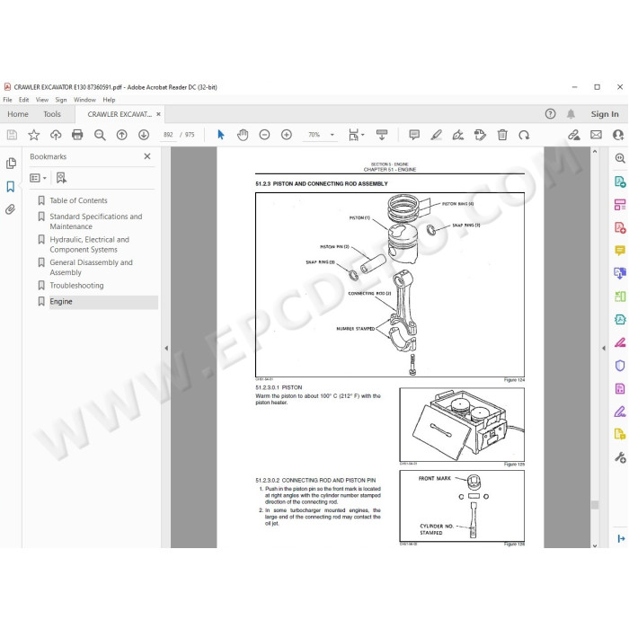Open search magnifier in right pane
The image size is (629, 629).
620,158
